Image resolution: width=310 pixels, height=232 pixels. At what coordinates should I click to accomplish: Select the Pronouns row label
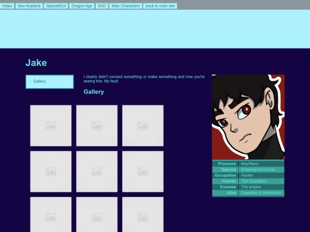click(227, 164)
